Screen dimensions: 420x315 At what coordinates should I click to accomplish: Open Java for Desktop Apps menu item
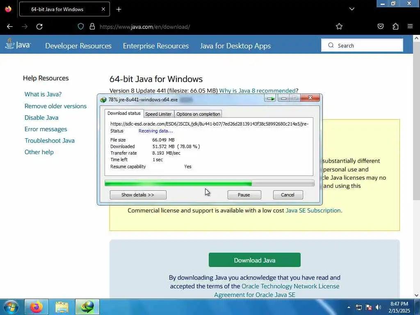click(235, 46)
